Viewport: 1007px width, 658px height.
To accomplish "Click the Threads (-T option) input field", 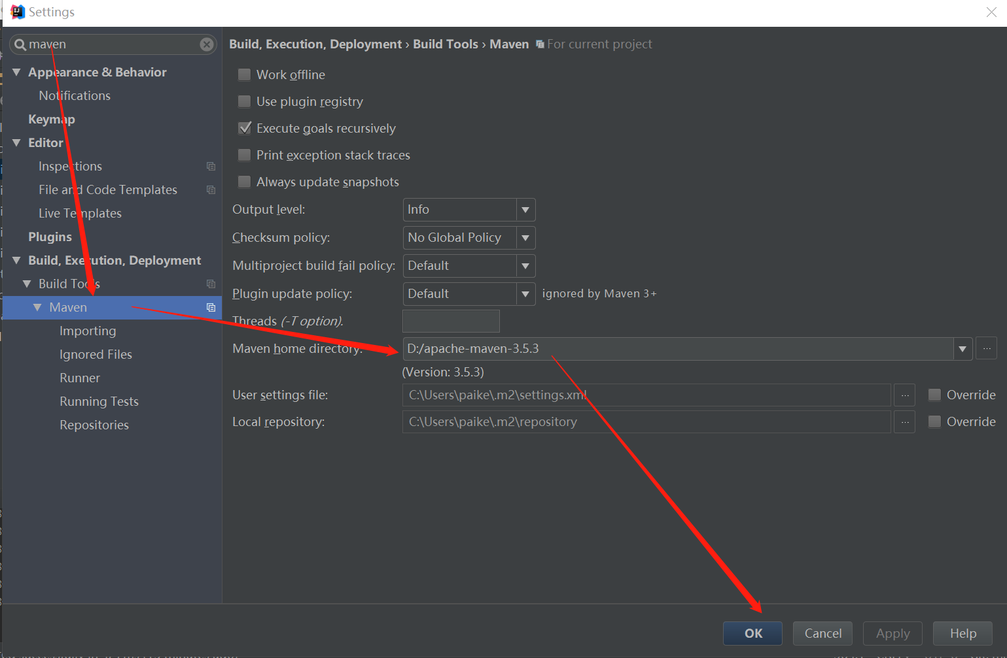I will pos(451,321).
